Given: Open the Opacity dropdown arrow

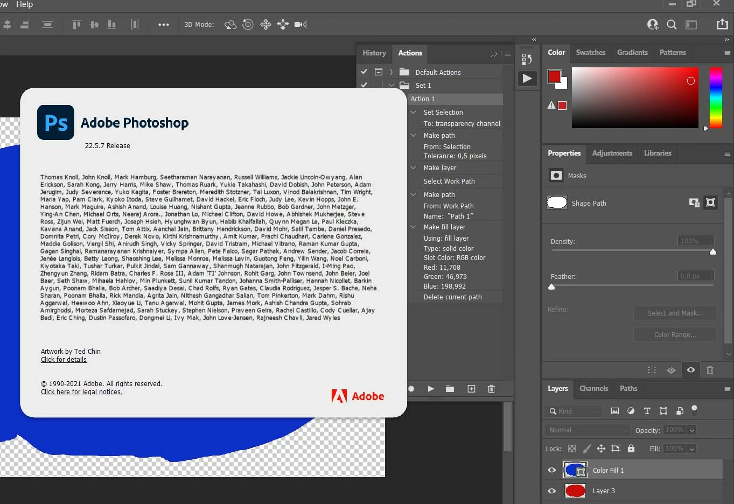Looking at the screenshot, I should (x=692, y=430).
